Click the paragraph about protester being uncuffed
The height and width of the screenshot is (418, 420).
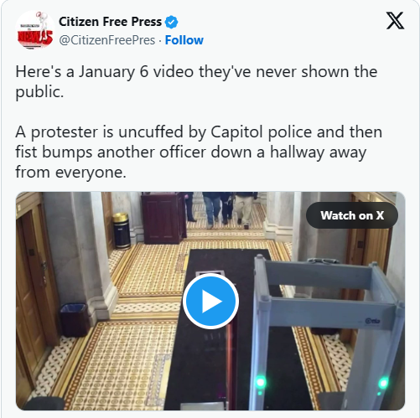[199, 152]
